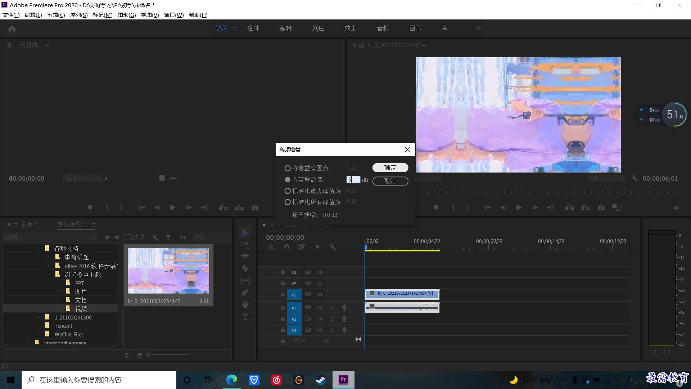691x389 pixels.
Task: Toggle V1 track output eye
Action: 320,295
